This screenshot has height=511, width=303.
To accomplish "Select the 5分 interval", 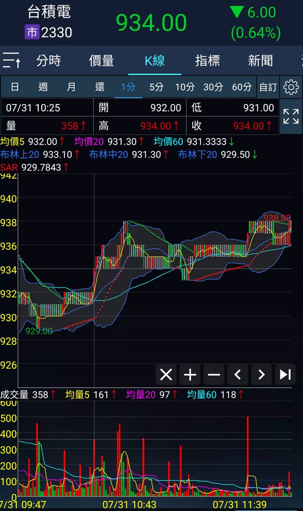I will [x=156, y=87].
